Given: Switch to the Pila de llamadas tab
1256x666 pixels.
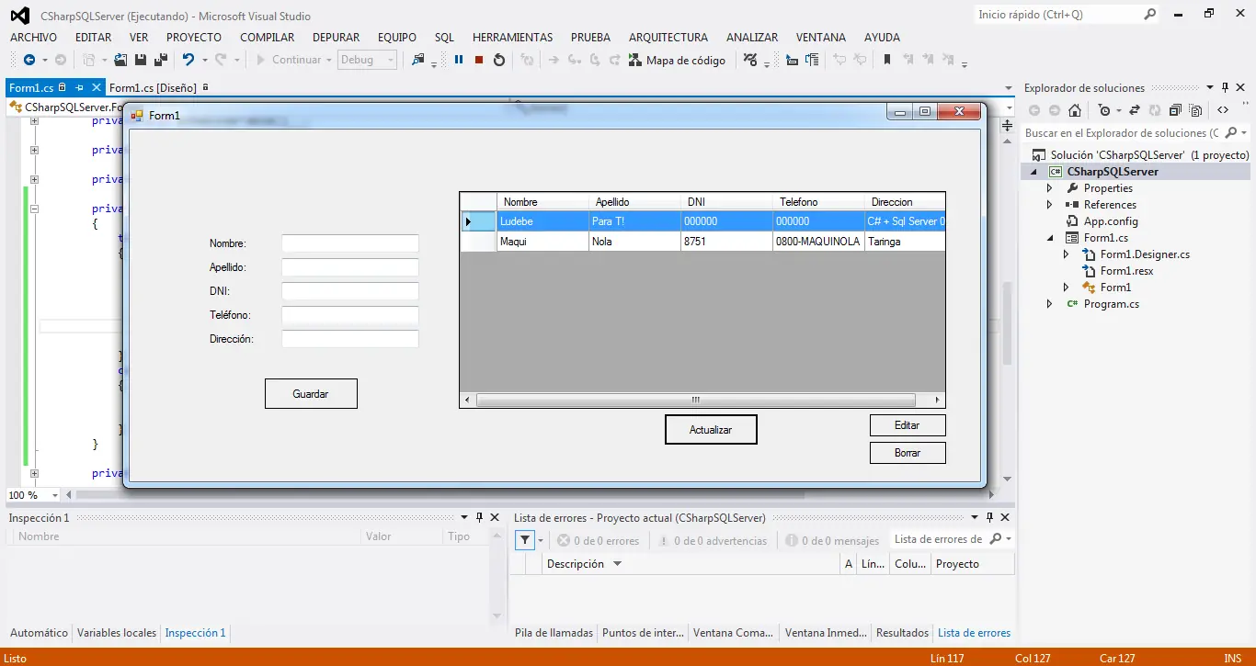Looking at the screenshot, I should click(x=553, y=633).
